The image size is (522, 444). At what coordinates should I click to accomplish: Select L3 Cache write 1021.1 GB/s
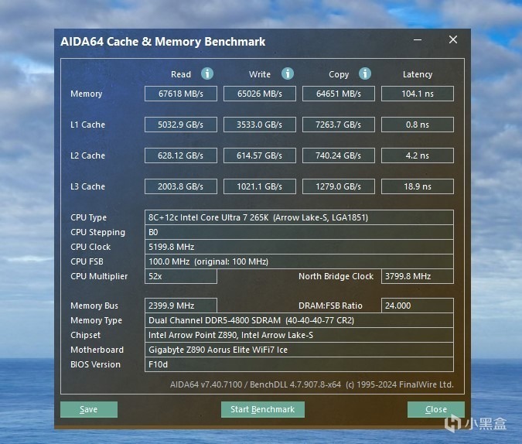point(260,186)
